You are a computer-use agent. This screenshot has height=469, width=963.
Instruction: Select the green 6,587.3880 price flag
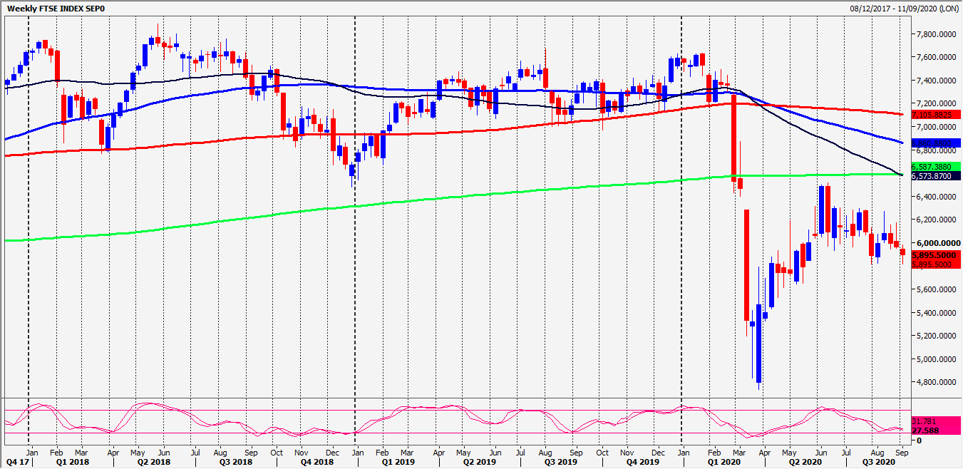[934, 165]
